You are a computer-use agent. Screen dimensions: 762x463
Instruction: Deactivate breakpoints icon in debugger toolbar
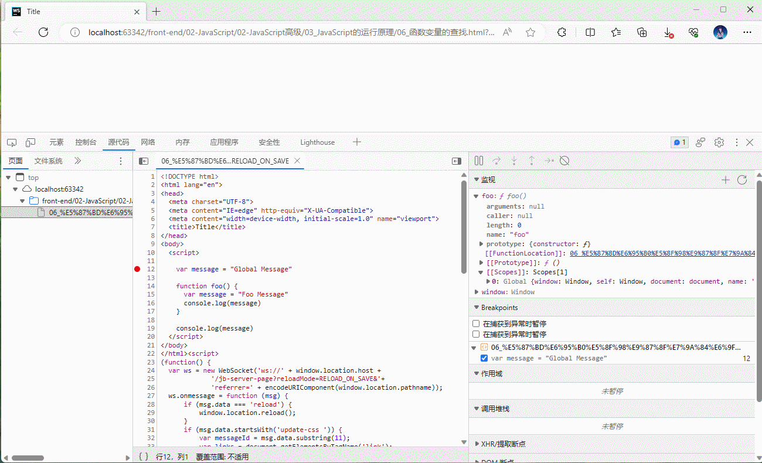click(x=564, y=161)
